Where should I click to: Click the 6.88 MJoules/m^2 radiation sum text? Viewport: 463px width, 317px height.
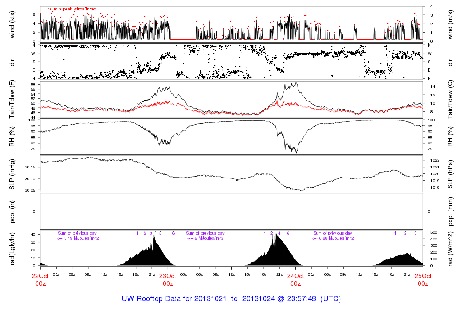pos(333,238)
